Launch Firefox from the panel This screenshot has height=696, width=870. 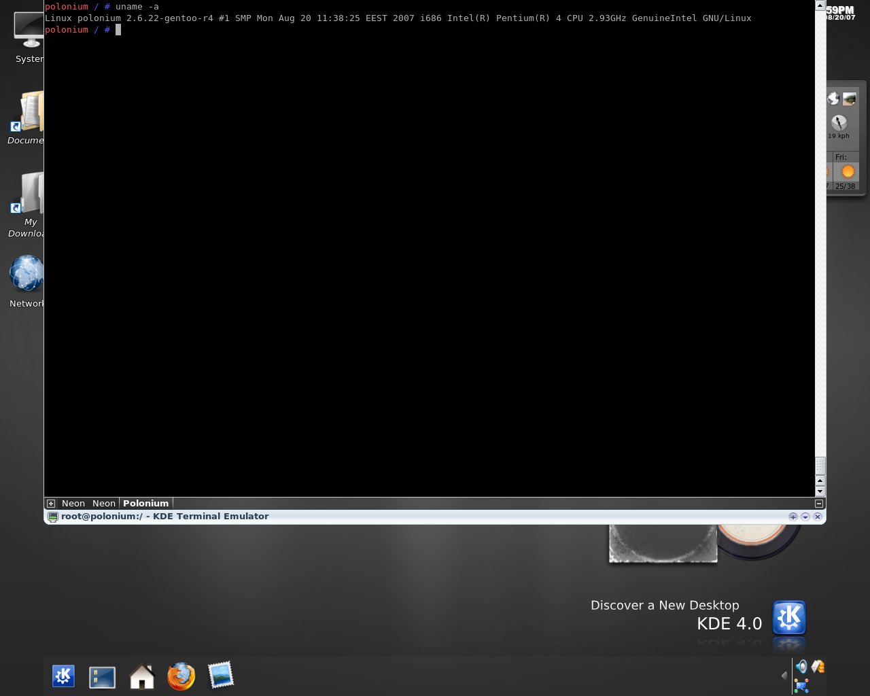tap(181, 676)
